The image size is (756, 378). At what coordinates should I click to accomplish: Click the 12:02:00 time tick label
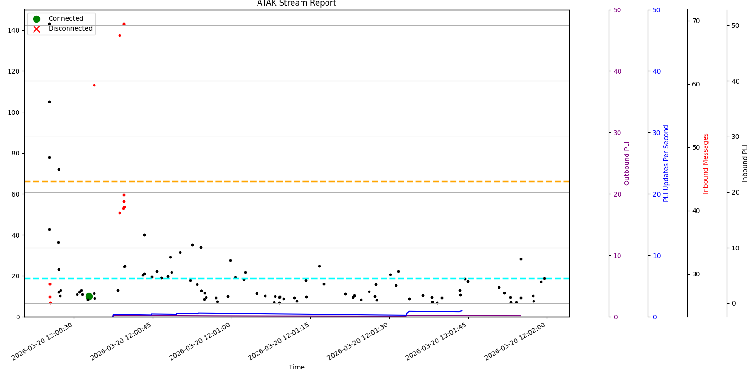(x=517, y=341)
